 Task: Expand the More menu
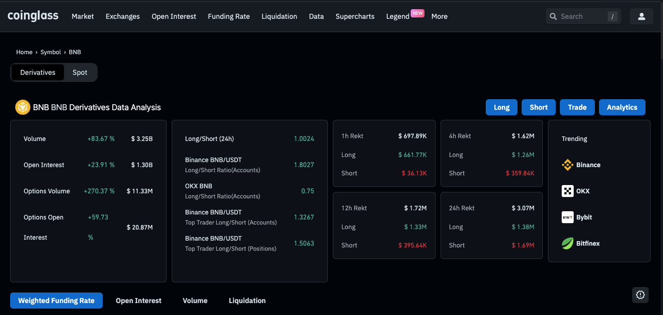coord(439,17)
